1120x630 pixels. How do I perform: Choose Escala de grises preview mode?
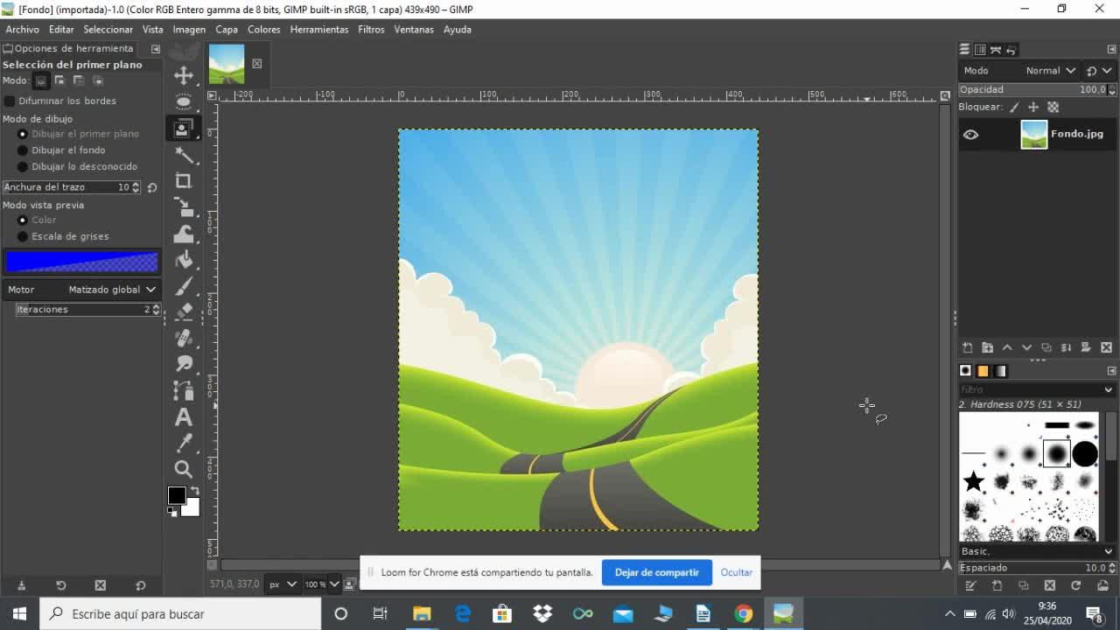(23, 236)
